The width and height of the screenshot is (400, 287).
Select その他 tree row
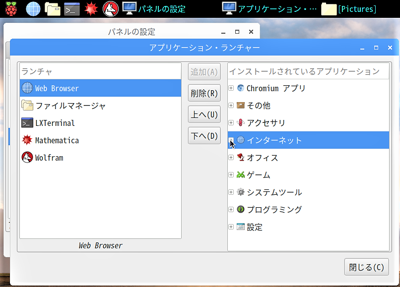(308, 105)
